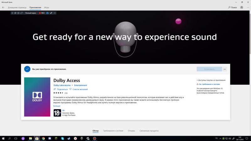Open the screen recorder taskbar icon
The height and width of the screenshot is (141, 251).
pos(94,138)
